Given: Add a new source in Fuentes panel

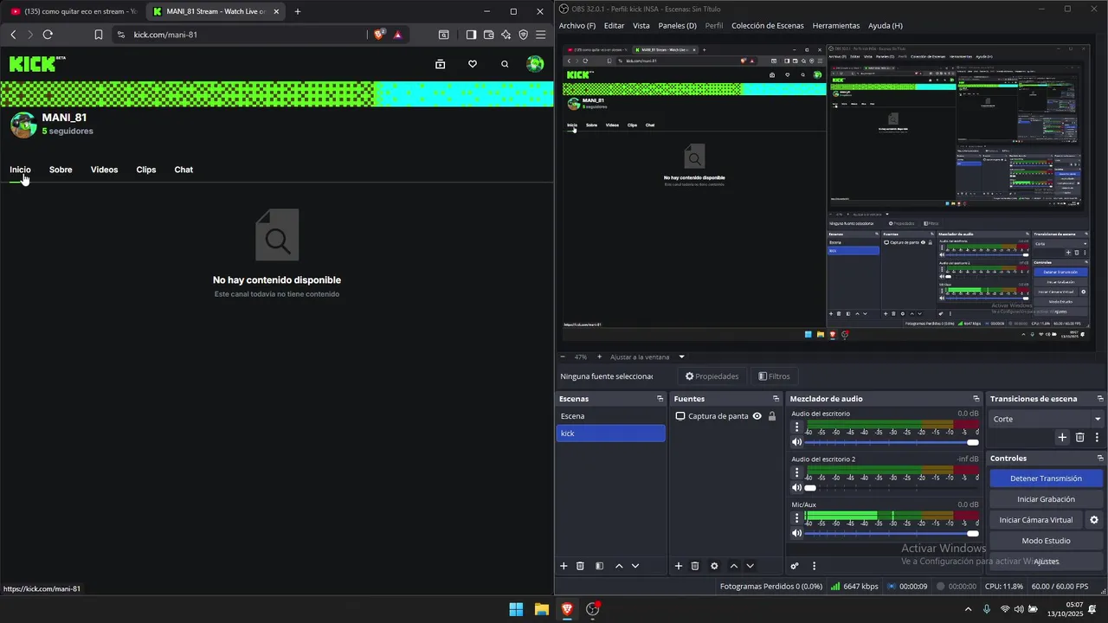Looking at the screenshot, I should tap(679, 566).
